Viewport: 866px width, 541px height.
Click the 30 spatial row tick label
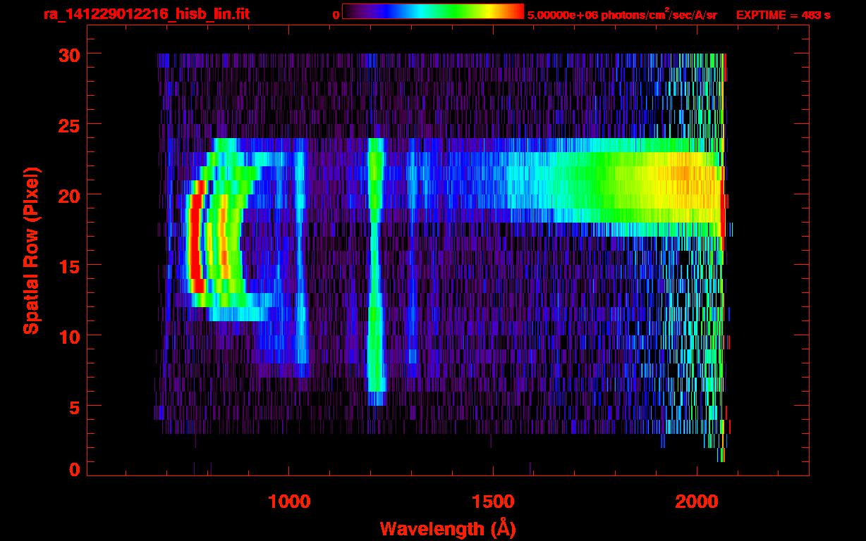[68, 54]
